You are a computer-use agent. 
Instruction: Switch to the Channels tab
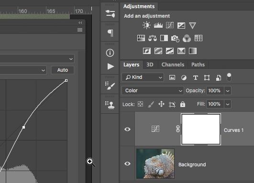click(x=173, y=65)
